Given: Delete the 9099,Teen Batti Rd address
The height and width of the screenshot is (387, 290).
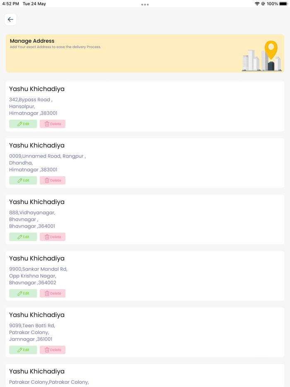Looking at the screenshot, I should point(53,350).
